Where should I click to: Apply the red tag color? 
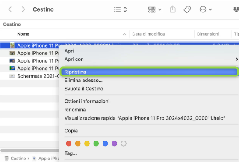(x=68, y=144)
